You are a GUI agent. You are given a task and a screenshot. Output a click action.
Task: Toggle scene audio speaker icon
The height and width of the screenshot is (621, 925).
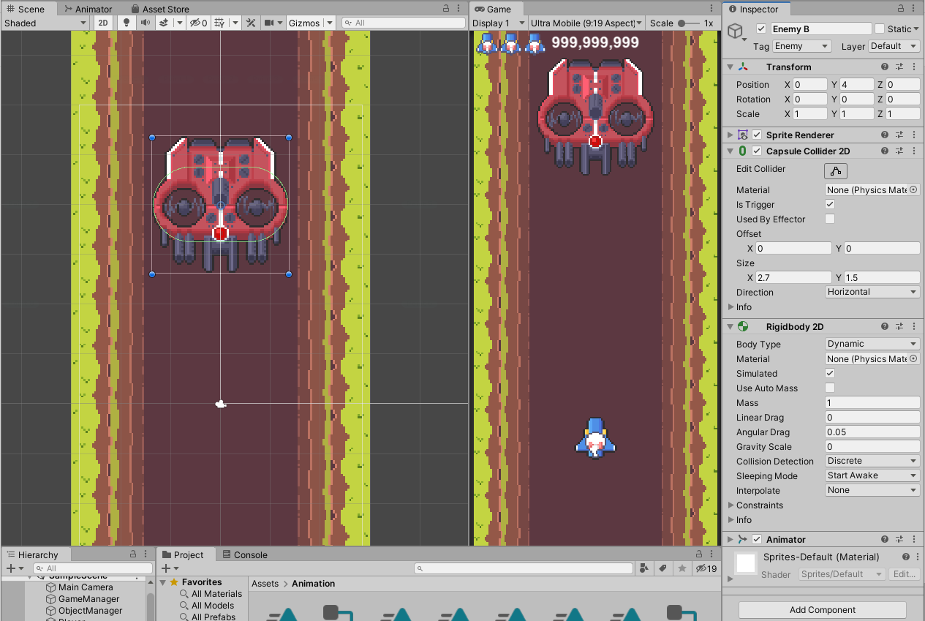(x=145, y=23)
